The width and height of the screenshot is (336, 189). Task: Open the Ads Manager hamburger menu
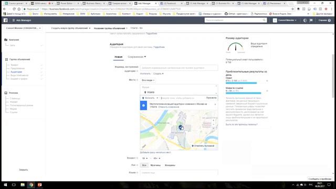14,20
